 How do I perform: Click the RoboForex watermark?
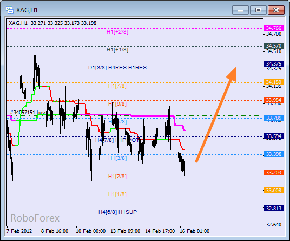coord(35,218)
